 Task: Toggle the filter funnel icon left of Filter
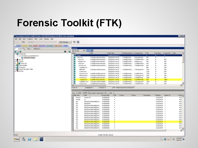(17, 42)
